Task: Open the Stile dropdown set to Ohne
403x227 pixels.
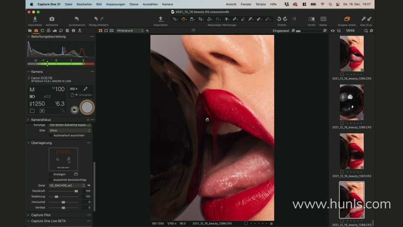Action: [x=70, y=130]
